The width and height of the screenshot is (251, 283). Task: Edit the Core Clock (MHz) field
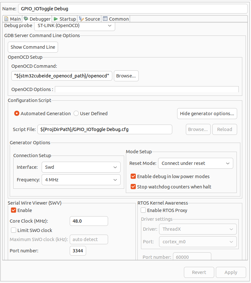point(89,221)
